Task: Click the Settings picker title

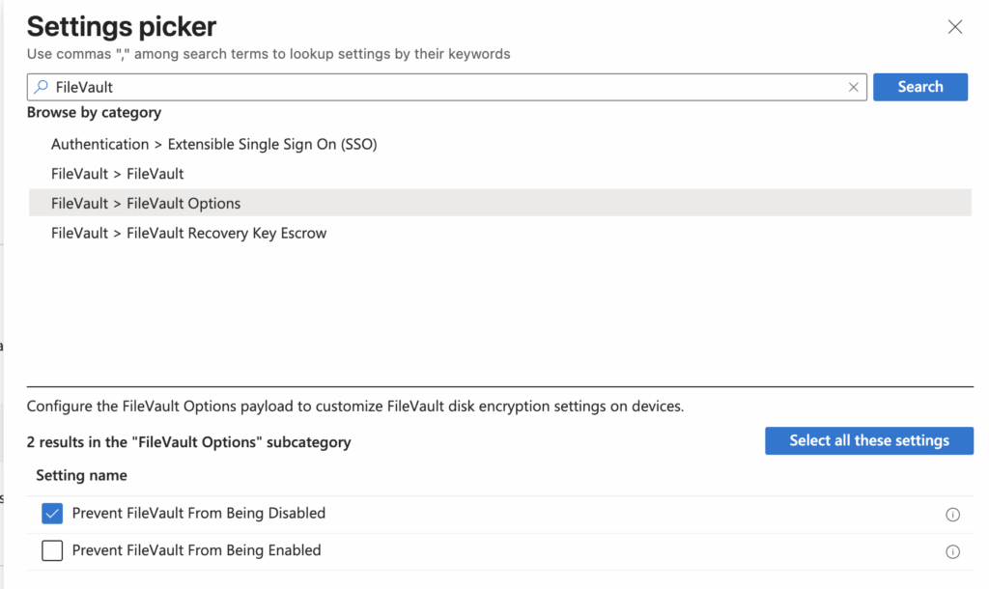Action: pyautogui.click(x=121, y=26)
